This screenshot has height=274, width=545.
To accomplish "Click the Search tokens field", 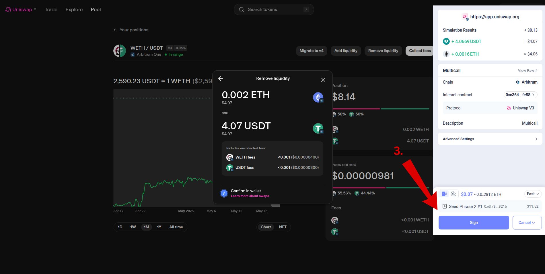I will (x=274, y=9).
